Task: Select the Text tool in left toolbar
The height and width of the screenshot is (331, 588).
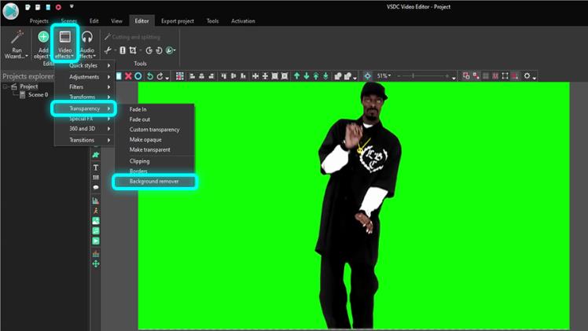Action: 96,167
